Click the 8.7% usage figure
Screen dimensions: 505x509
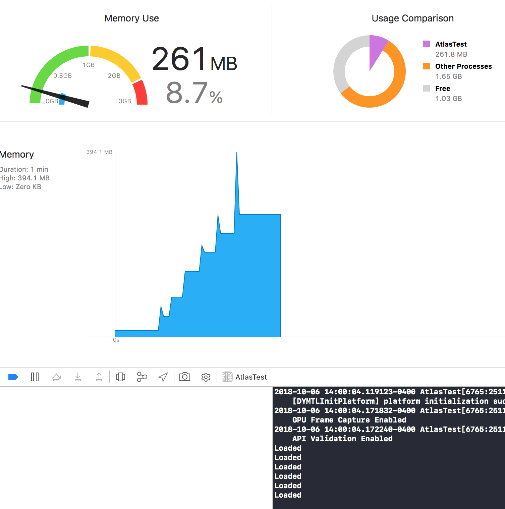pyautogui.click(x=194, y=93)
